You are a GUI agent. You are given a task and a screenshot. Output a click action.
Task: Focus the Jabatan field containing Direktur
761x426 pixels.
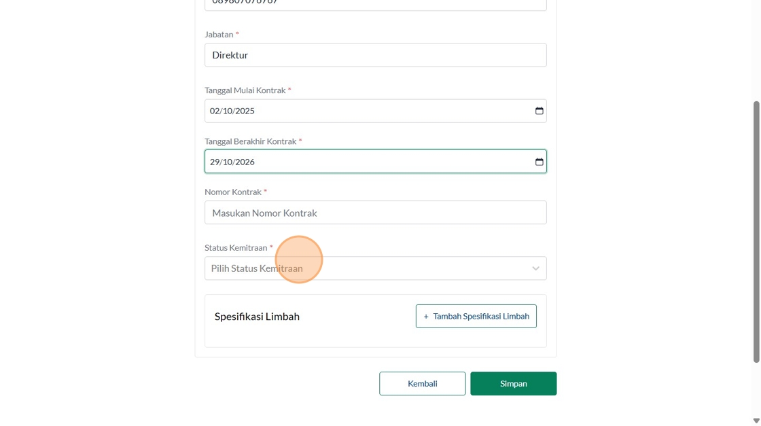pyautogui.click(x=375, y=55)
